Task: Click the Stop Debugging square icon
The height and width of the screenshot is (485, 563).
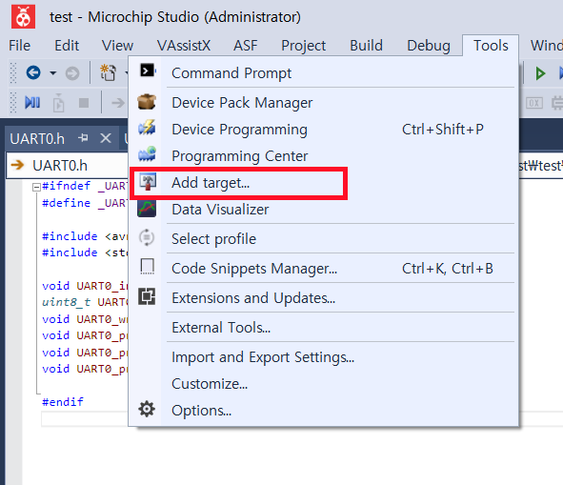Action: click(84, 103)
